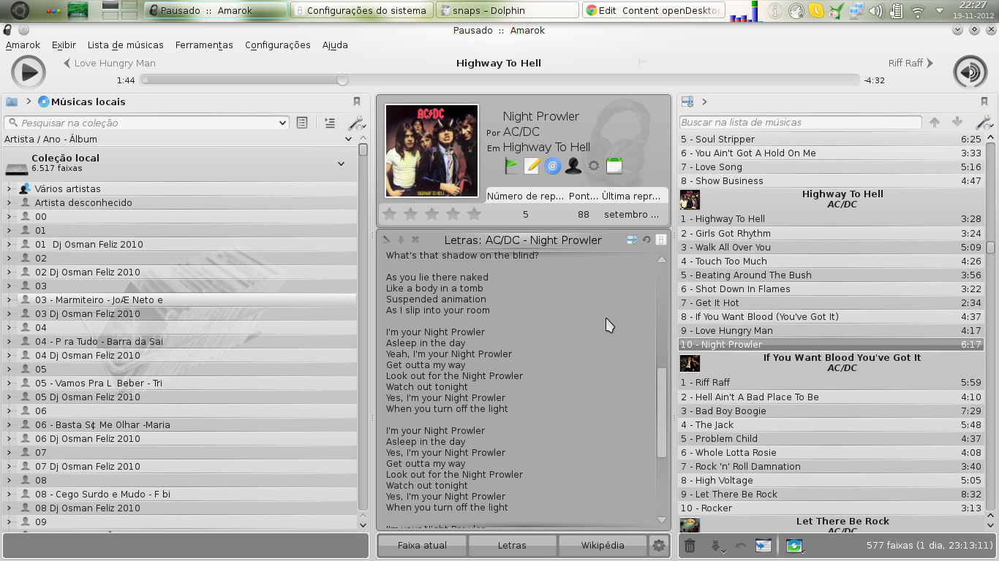This screenshot has height=561, width=999.
Task: Click the Buscar na lista de músicas field
Action: 801,122
